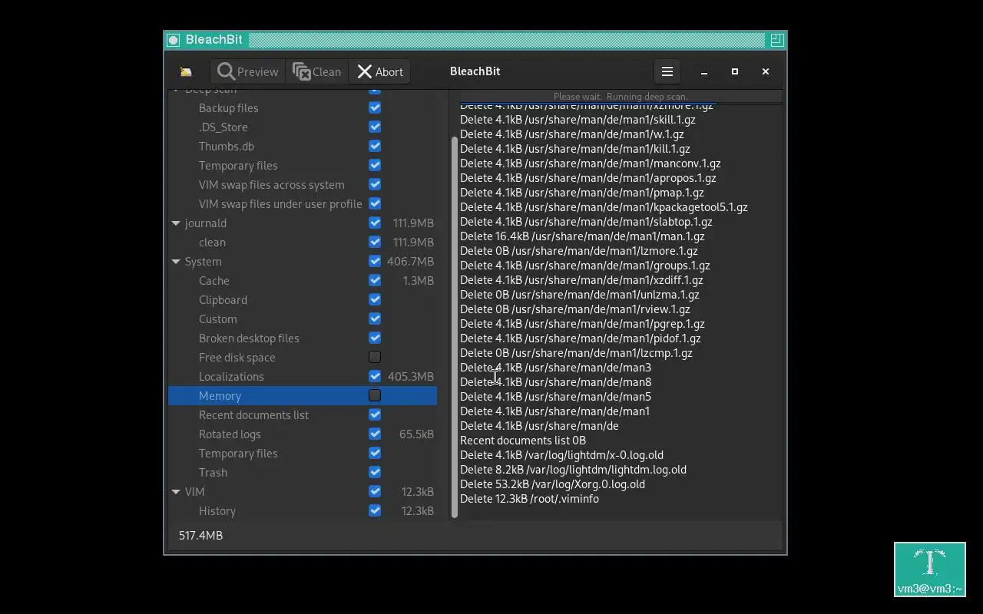Click log line for pidof.1.gz
Image resolution: width=983 pixels, height=614 pixels.
click(x=580, y=338)
